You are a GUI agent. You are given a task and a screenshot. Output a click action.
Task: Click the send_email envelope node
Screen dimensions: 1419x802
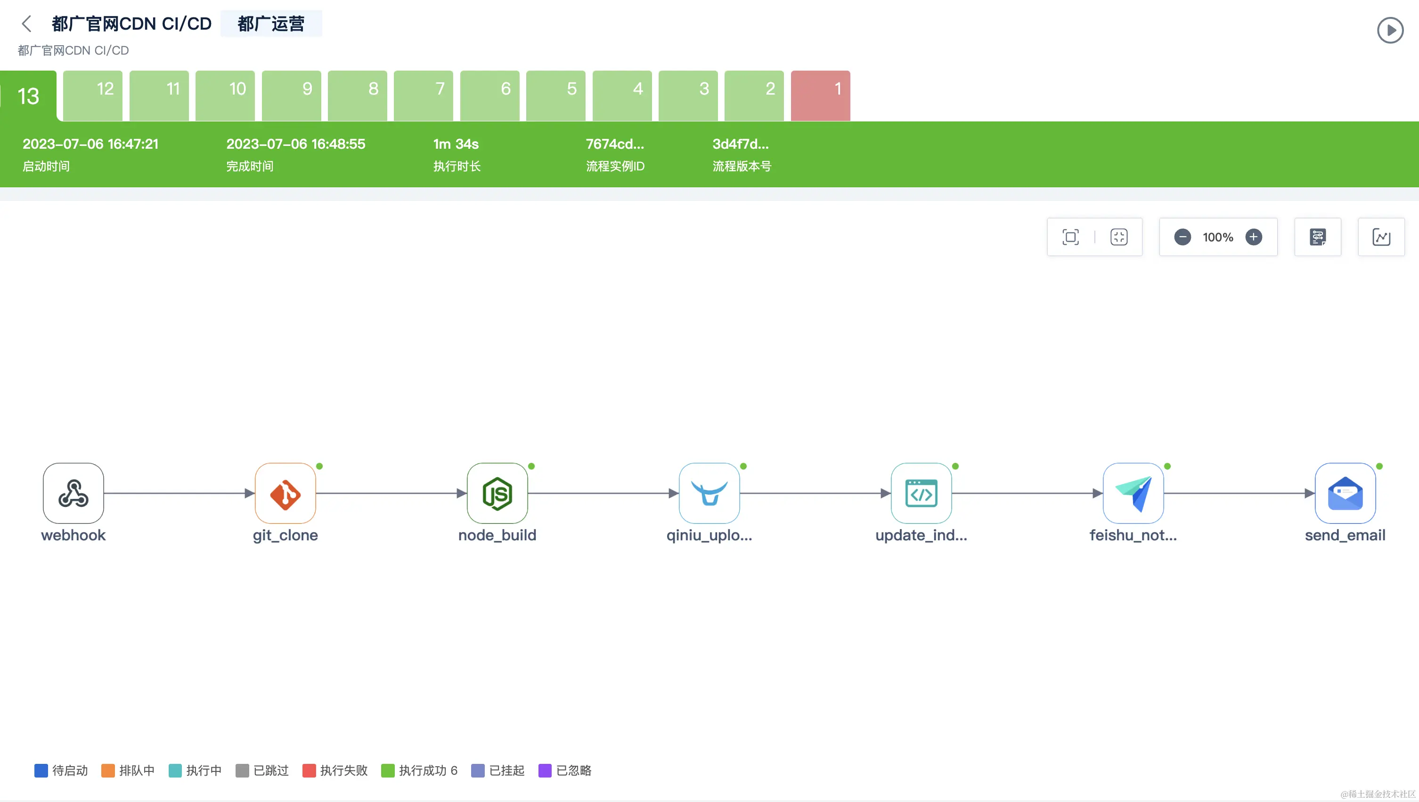(1345, 493)
